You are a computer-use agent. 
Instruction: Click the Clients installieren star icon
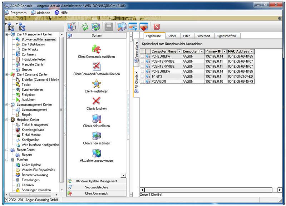point(96,84)
